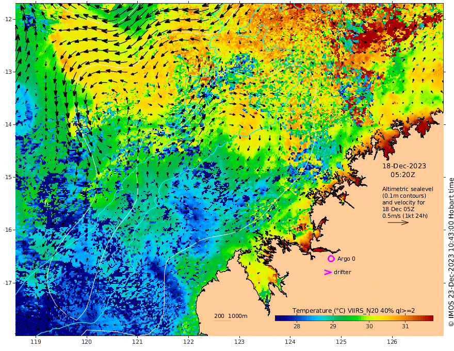Click the '0.5m/s (1kt 24h)' text
Image resolution: width=454 pixels, height=351 pixels.
click(x=405, y=216)
